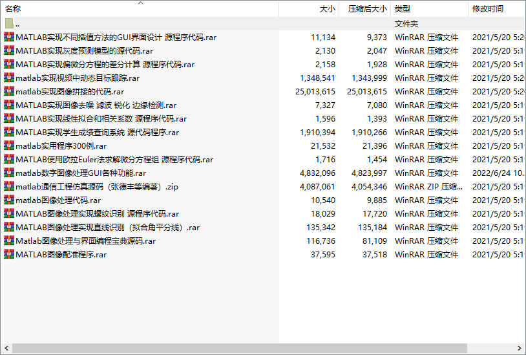
Task: Click compressed size value 37,518
Action: (x=375, y=255)
